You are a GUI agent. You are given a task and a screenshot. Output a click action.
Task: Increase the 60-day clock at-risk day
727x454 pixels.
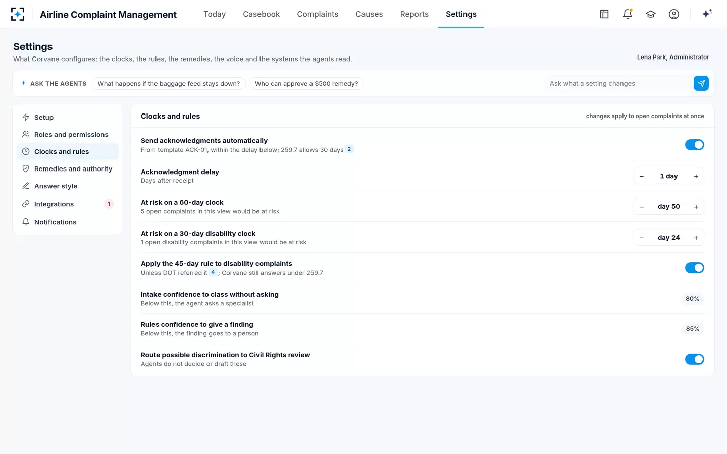[696, 207]
